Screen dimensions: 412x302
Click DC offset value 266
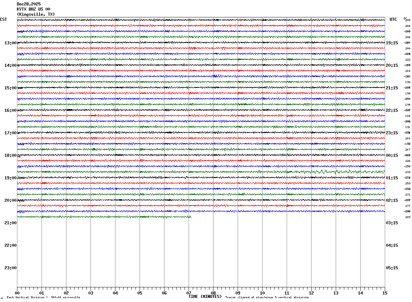pyautogui.click(x=408, y=26)
